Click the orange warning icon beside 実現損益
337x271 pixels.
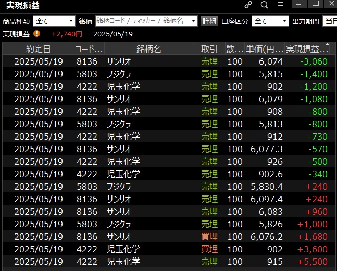[x=37, y=34]
